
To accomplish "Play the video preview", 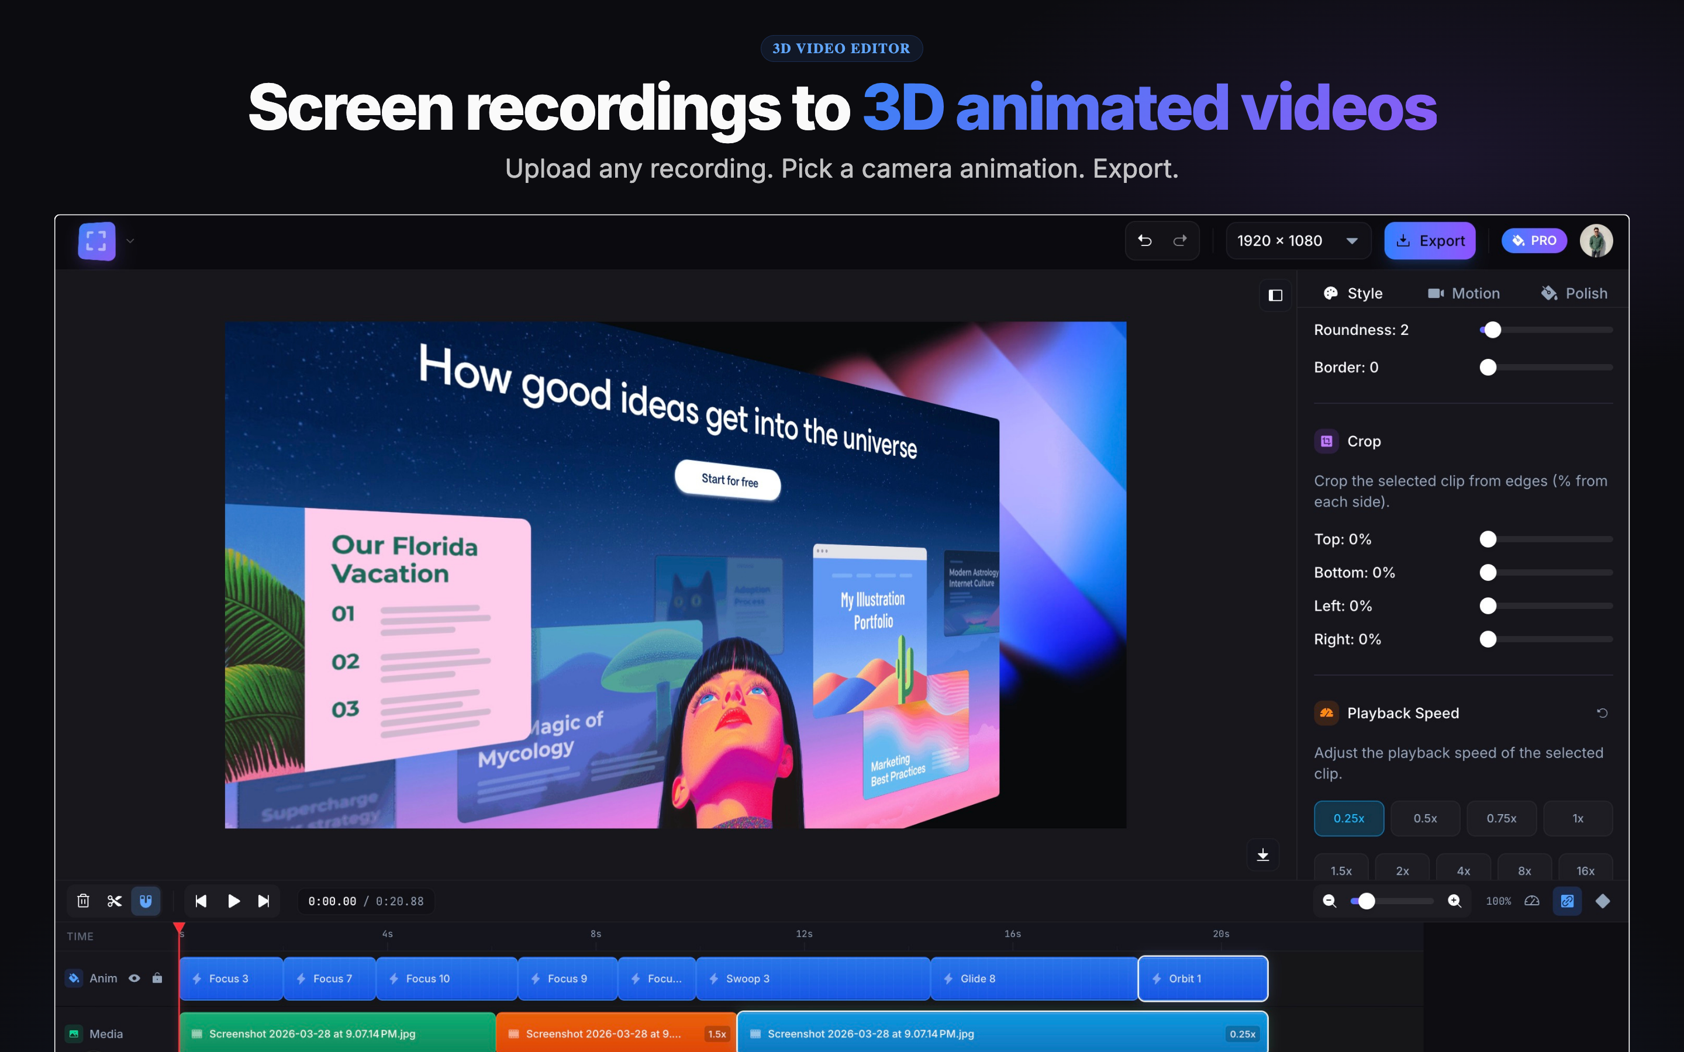I will click(x=234, y=901).
